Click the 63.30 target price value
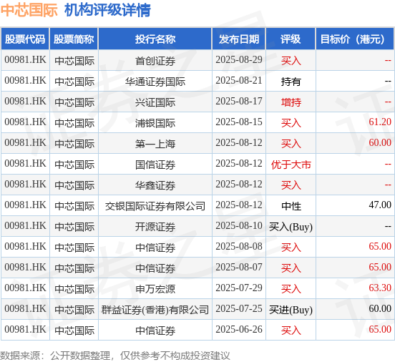Image resolution: width=395 pixels, height=362 pixels. pyautogui.click(x=380, y=288)
